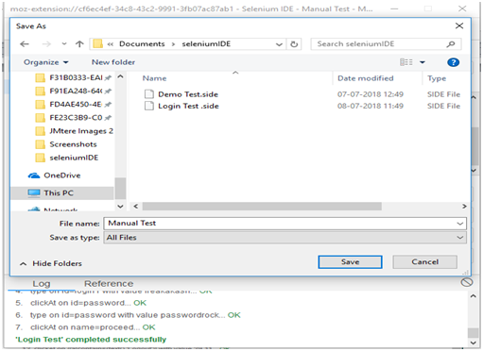
Task: Click the log line clickAt on id=password
Action: click(81, 303)
